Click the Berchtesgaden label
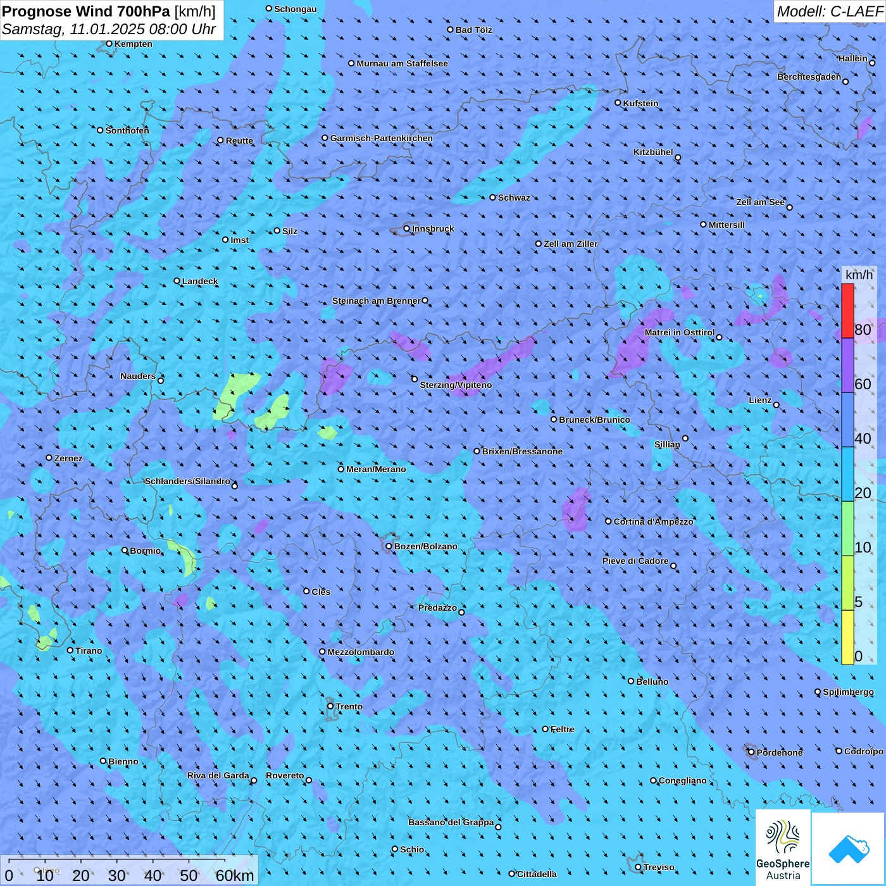This screenshot has height=886, width=886. coord(809,77)
